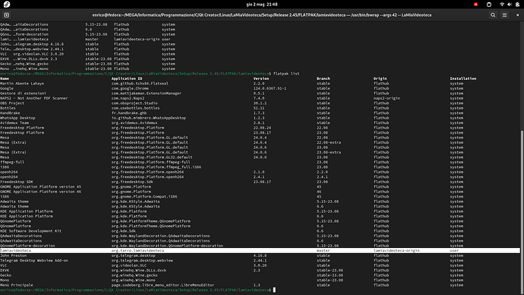Screen dimensions: 524x295
Task: Open the clipboard indicator in top bar
Action: (489, 5)
